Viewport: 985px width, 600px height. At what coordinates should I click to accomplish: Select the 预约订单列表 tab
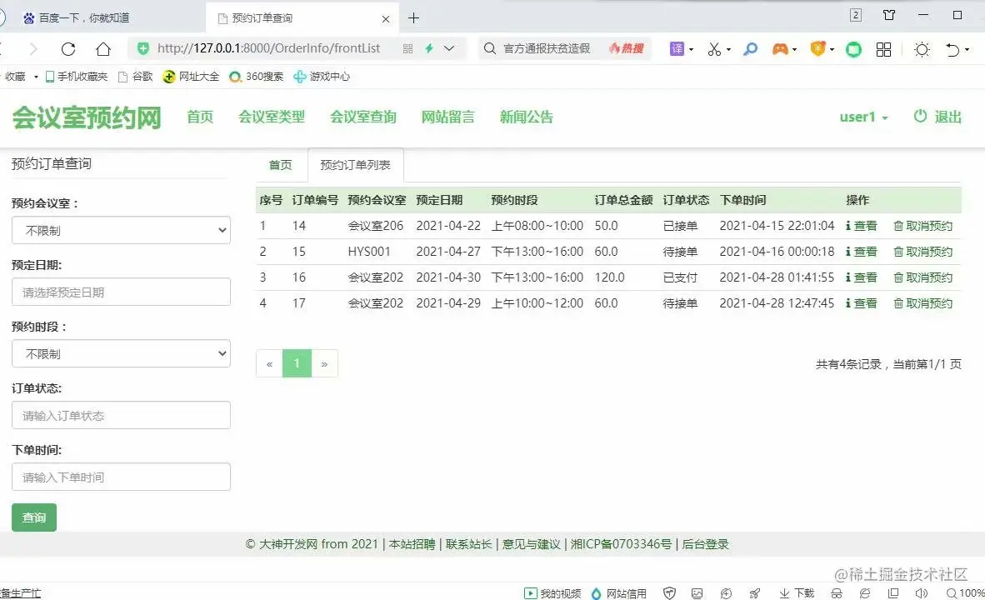coord(356,165)
